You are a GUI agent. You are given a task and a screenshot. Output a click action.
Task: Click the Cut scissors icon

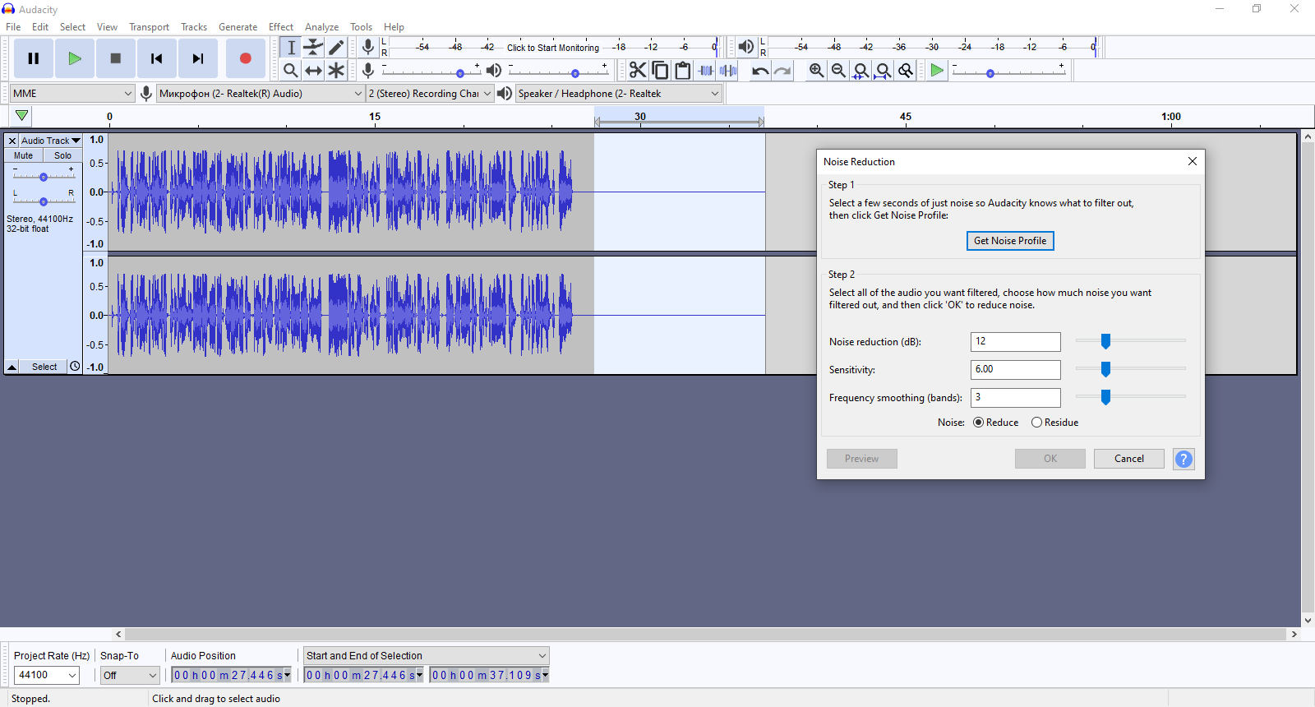coord(638,71)
